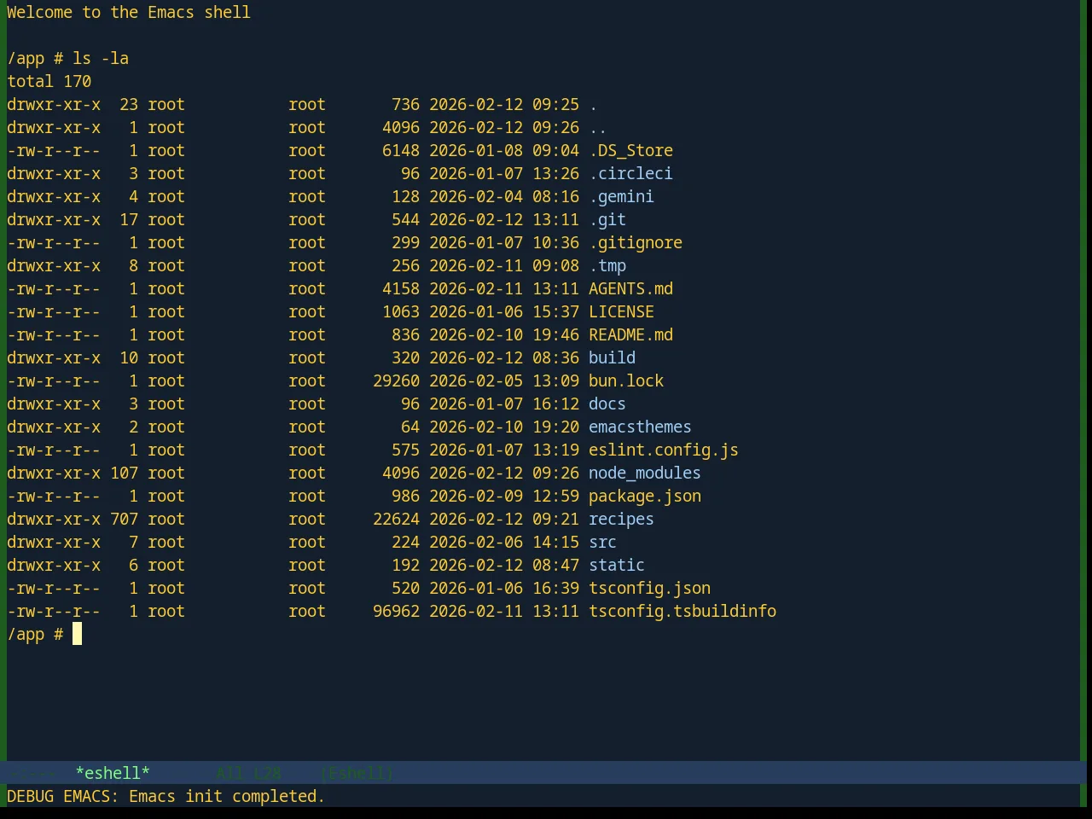Click size 29260 of bun.lock
This screenshot has height=819, width=1092.
pyautogui.click(x=397, y=380)
